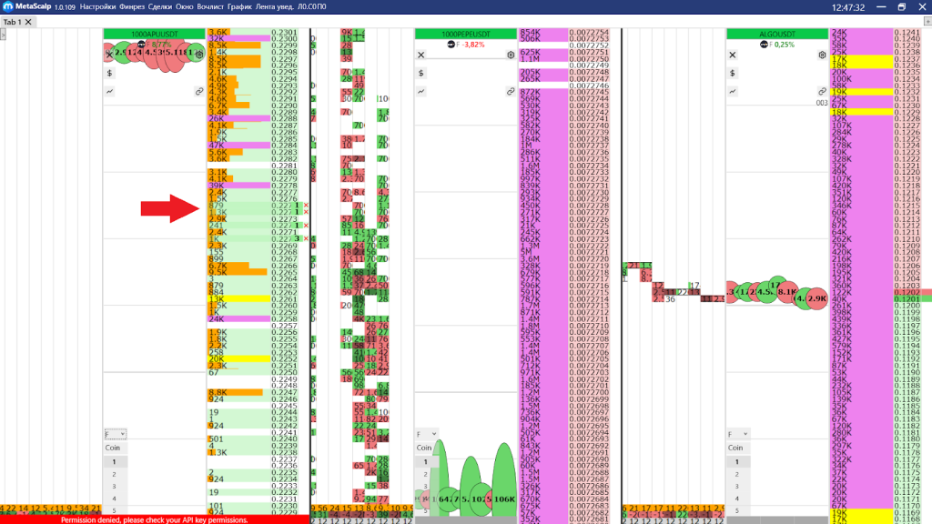
Task: Cancel the order at price 0.2275 (879 row)
Action: tap(306, 206)
